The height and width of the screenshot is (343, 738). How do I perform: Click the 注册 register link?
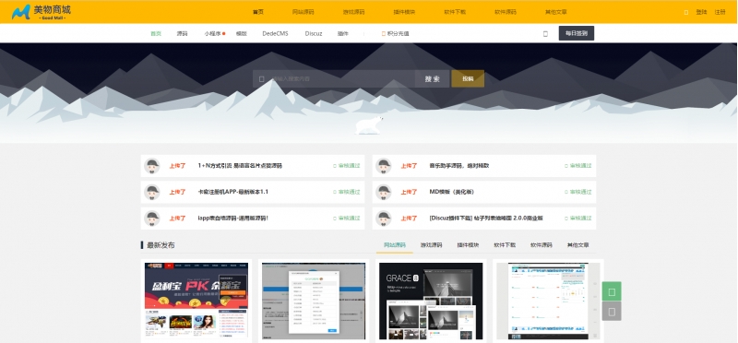coord(720,12)
